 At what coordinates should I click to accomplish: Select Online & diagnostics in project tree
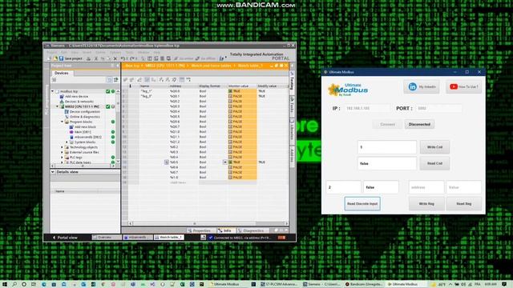[84, 117]
